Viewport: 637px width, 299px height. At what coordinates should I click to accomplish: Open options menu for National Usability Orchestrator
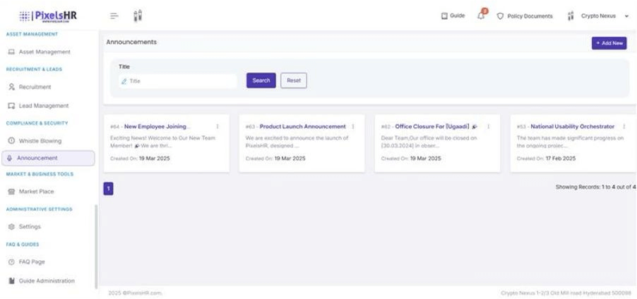(624, 127)
